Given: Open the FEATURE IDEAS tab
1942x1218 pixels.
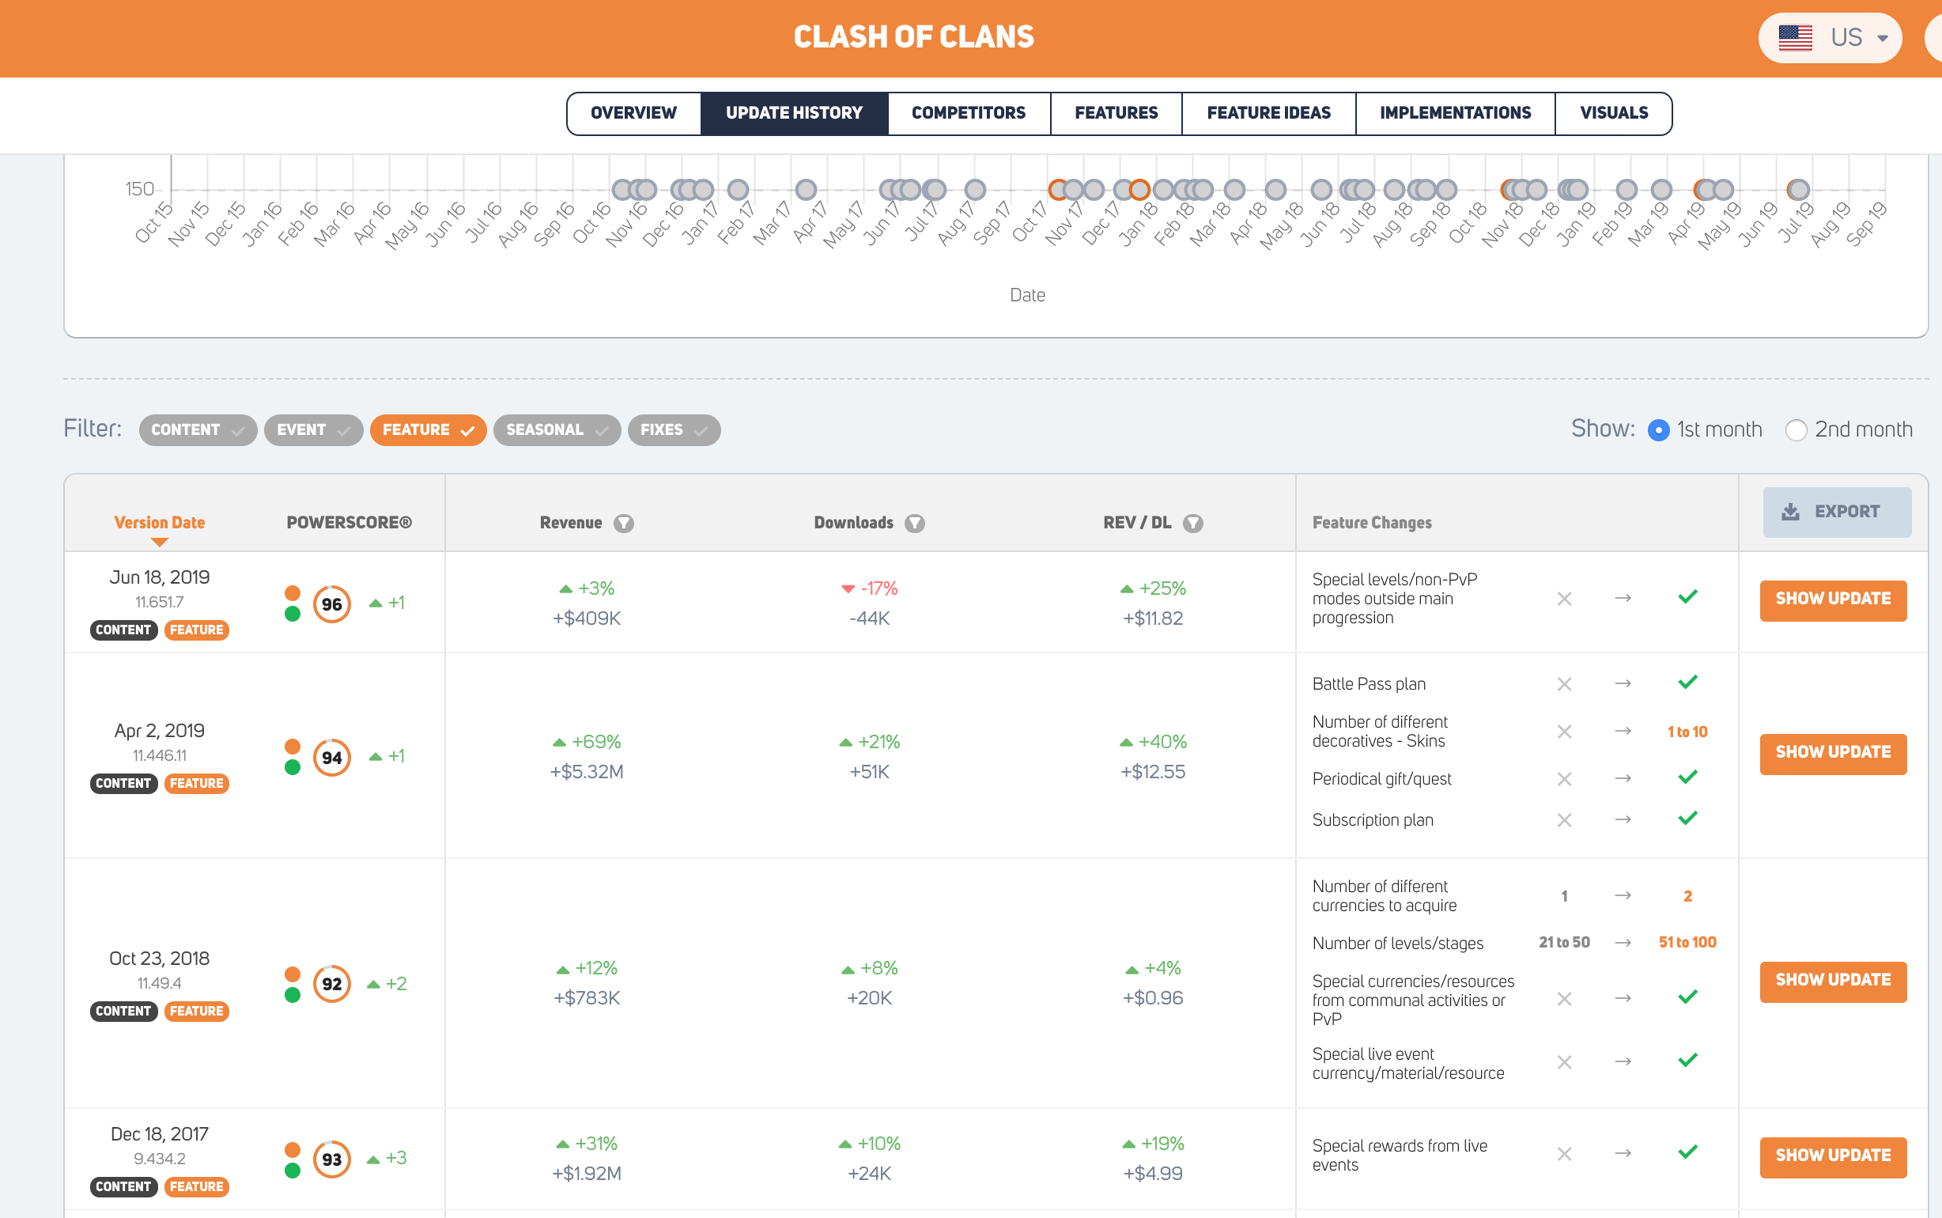Looking at the screenshot, I should coord(1269,113).
